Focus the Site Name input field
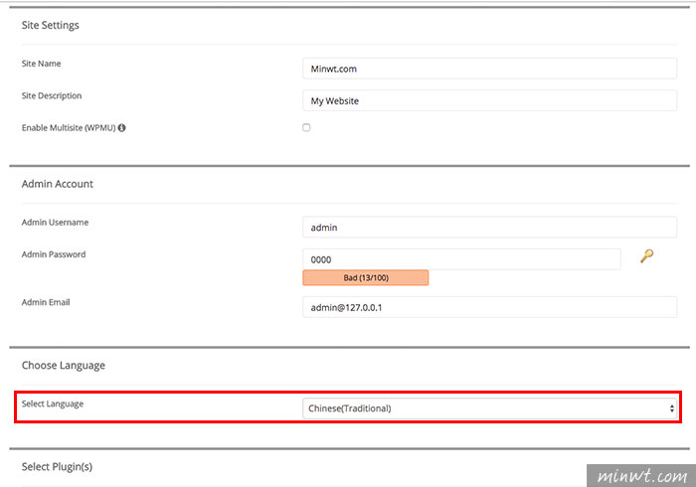The height and width of the screenshot is (487, 696). [489, 69]
